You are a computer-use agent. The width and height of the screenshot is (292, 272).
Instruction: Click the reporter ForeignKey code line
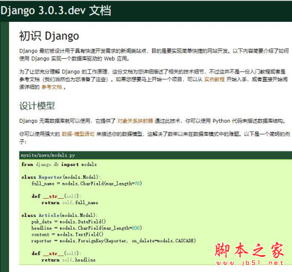point(113,240)
